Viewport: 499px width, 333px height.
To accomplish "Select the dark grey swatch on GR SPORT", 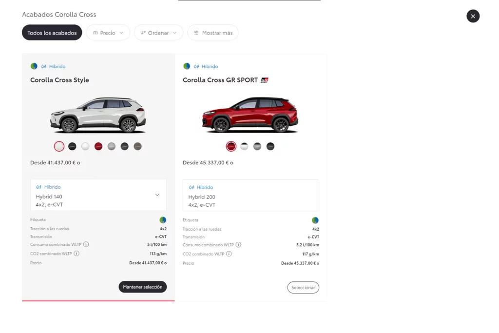I will 270,146.
